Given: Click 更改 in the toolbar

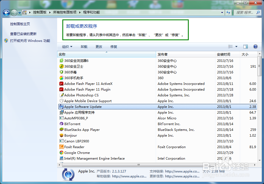Looking at the screenshot, I should [99, 47].
